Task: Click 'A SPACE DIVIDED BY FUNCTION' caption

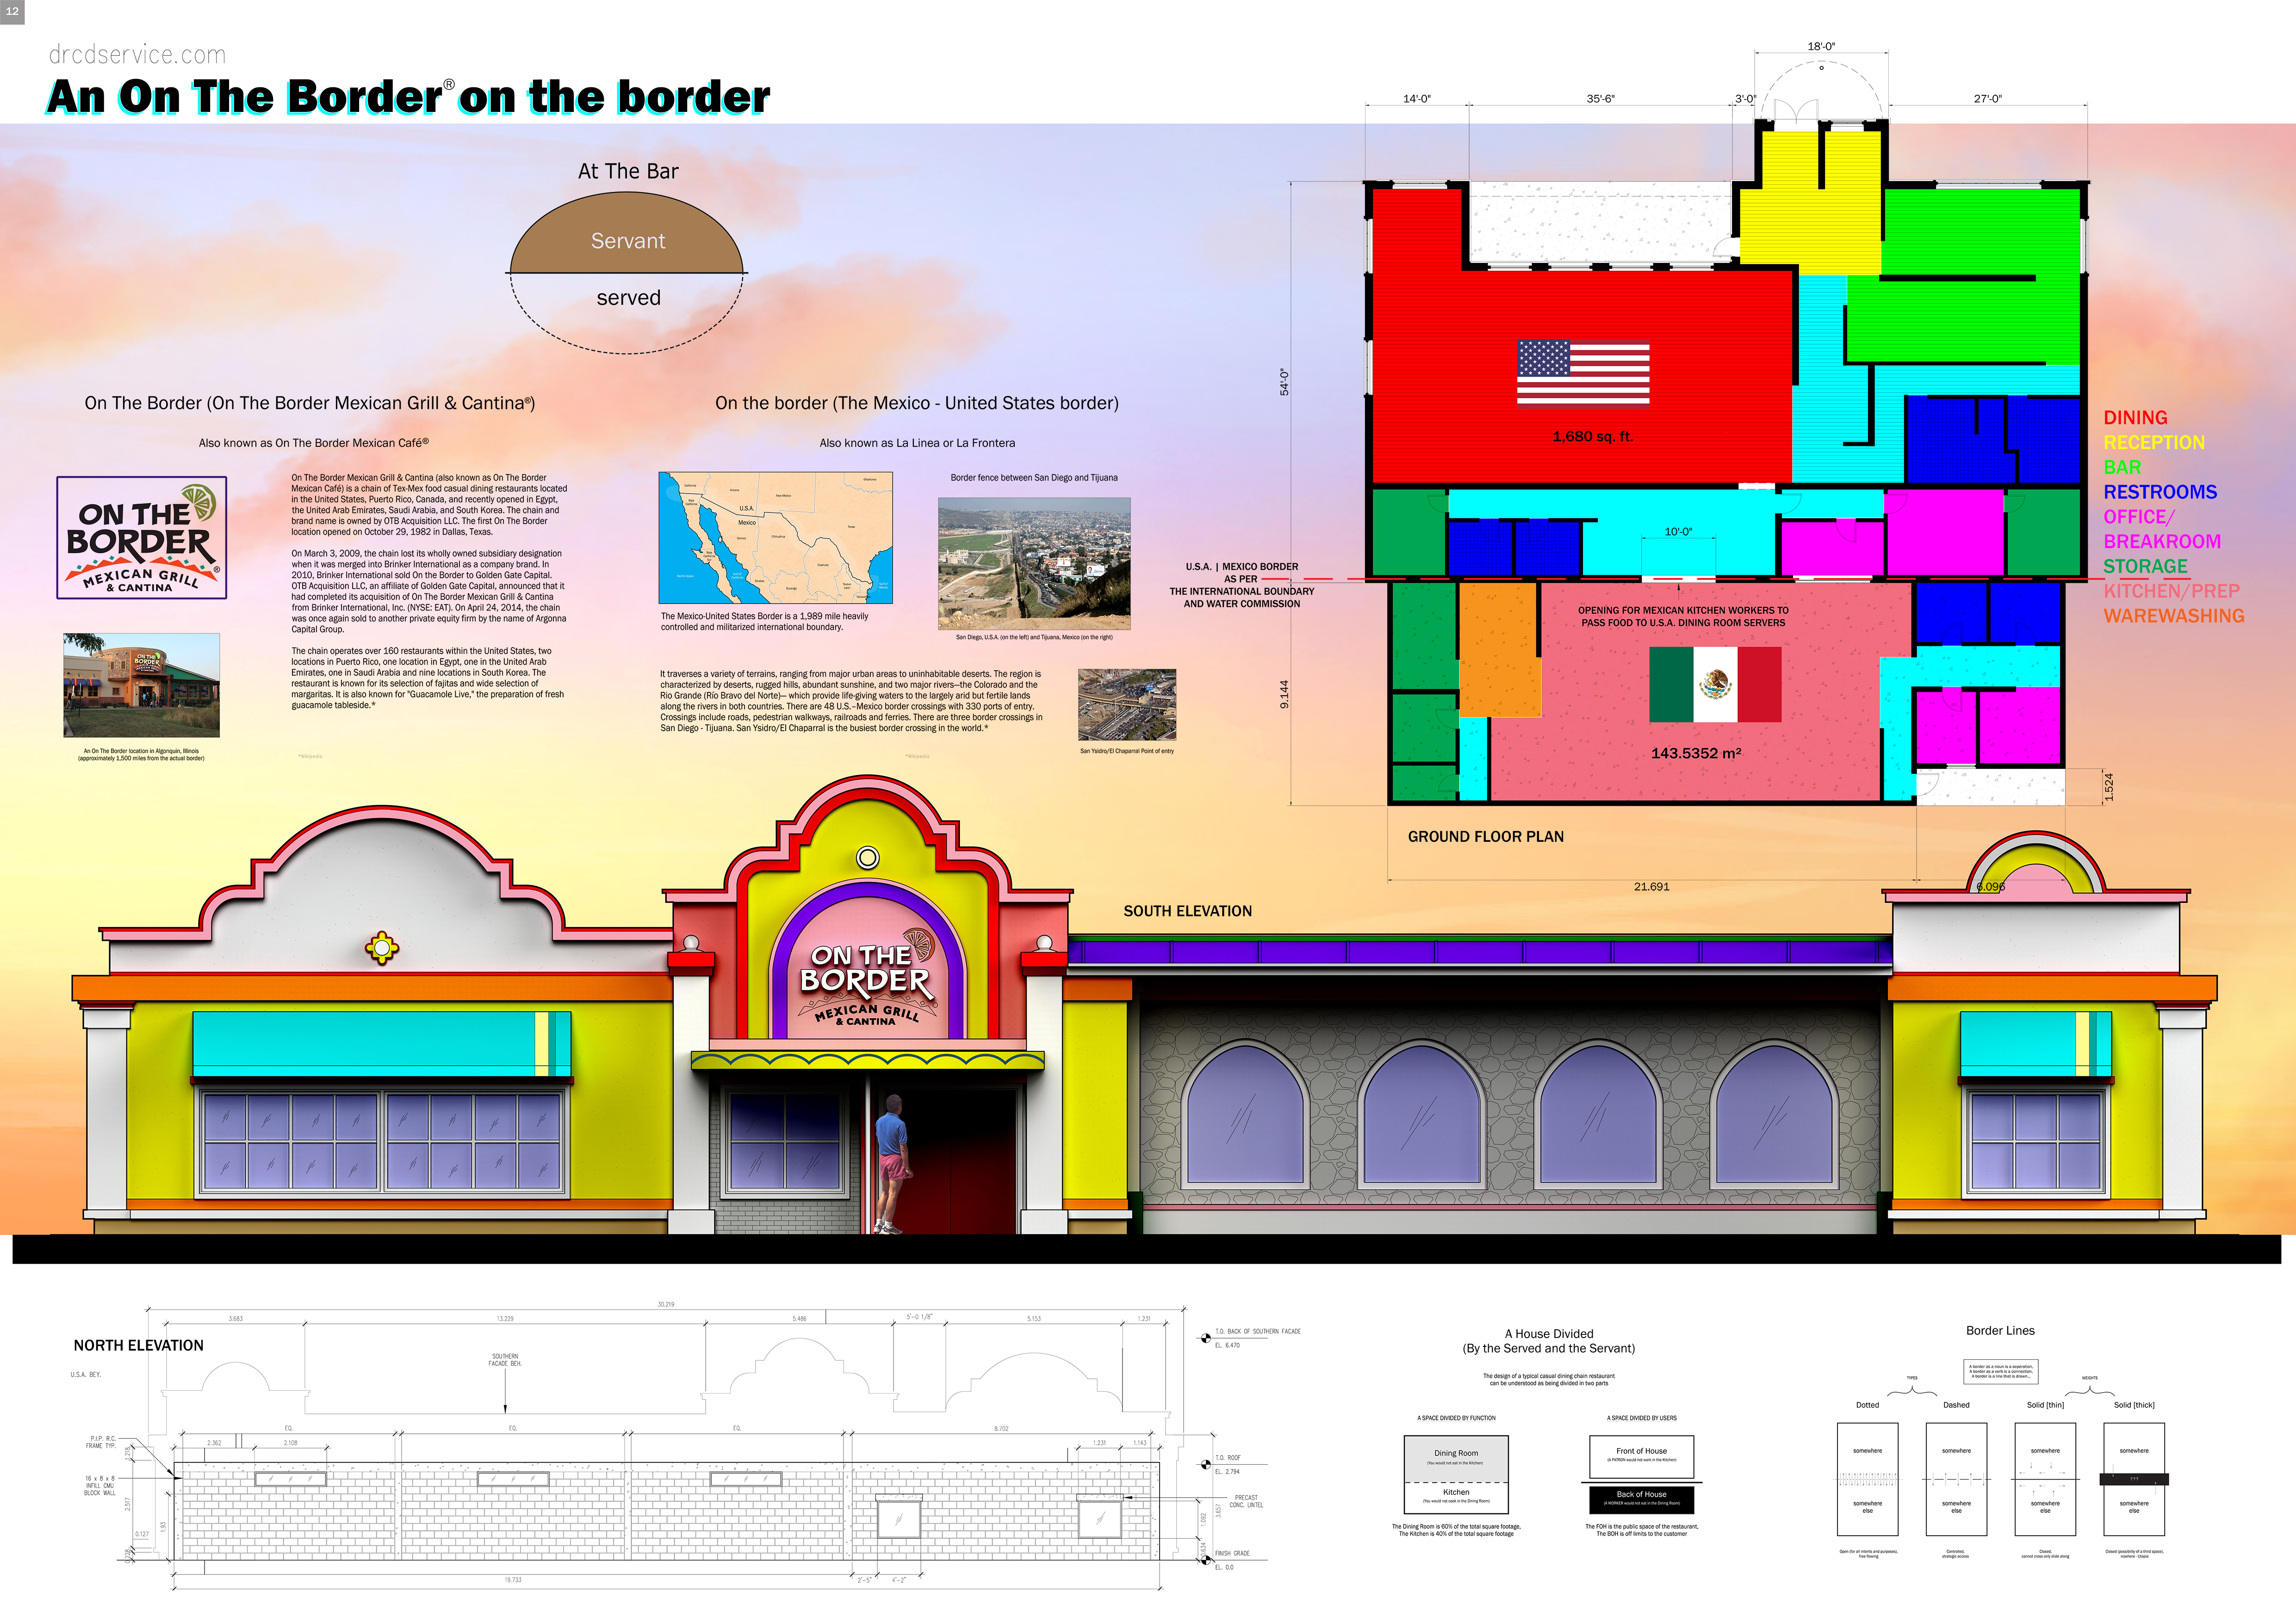Action: [1456, 1418]
